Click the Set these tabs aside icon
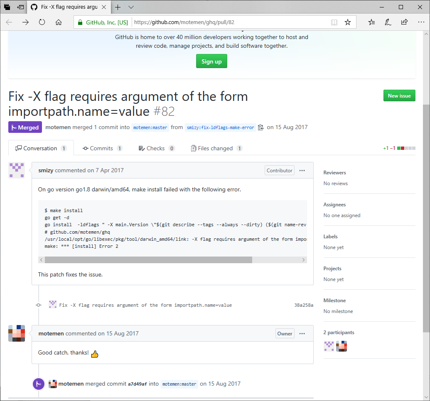This screenshot has width=430, height=401. [21, 7]
